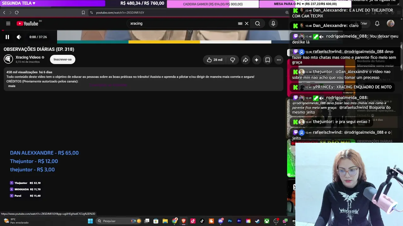Image resolution: width=403 pixels, height=226 pixels.
Task: Launch Photoshop from the taskbar
Action: pyautogui.click(x=230, y=221)
